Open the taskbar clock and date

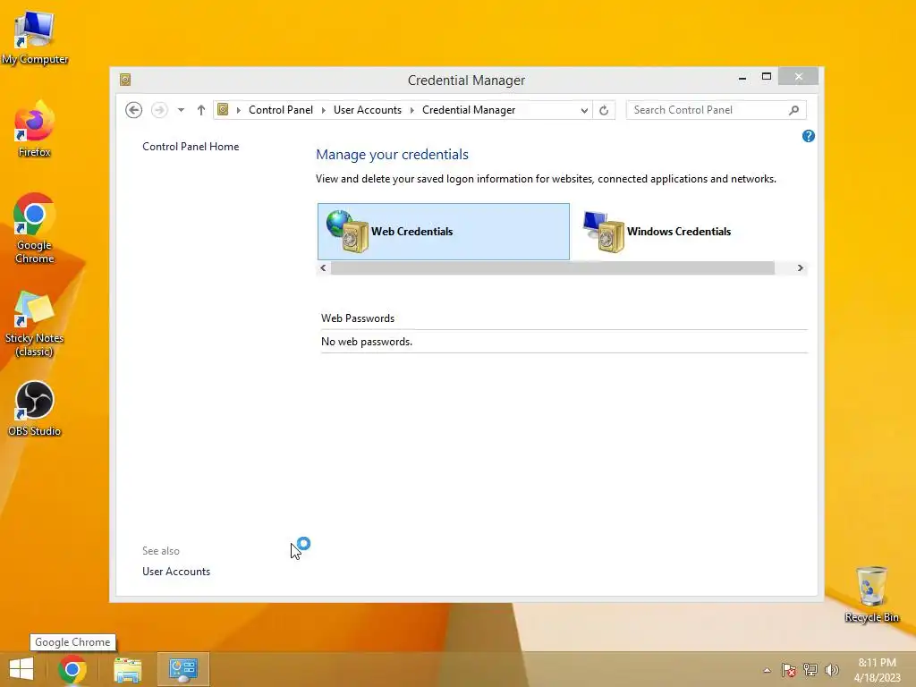pyautogui.click(x=877, y=670)
